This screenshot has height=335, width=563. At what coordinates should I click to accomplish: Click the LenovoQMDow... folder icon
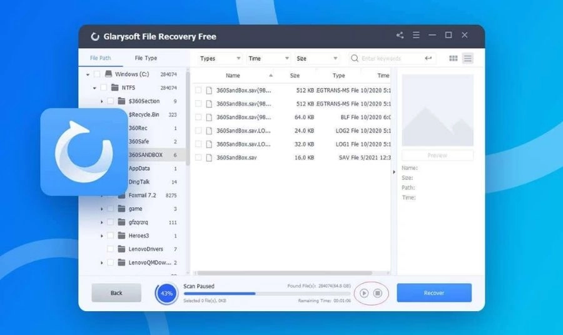121,262
